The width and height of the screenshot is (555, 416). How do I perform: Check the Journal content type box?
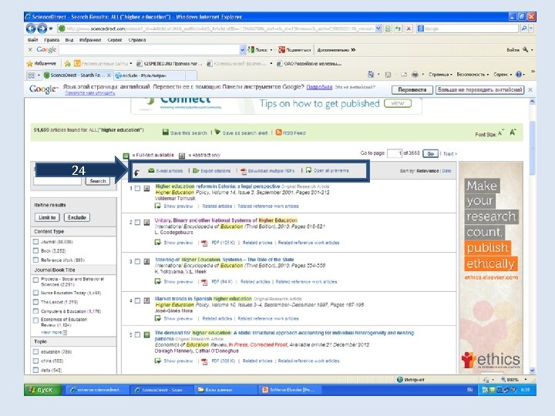35,242
